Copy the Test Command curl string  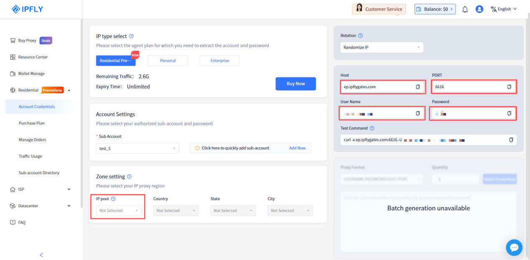pyautogui.click(x=511, y=140)
